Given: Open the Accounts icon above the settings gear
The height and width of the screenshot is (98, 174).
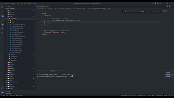Looking at the screenshot, I should [x=2, y=88].
